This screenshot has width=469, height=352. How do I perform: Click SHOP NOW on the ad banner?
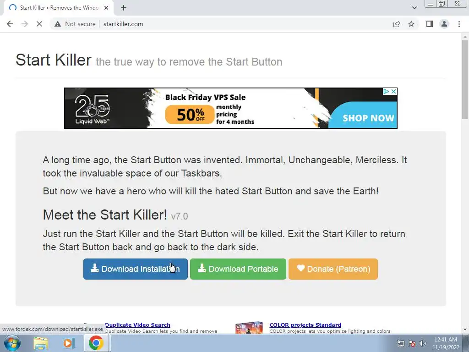point(368,118)
